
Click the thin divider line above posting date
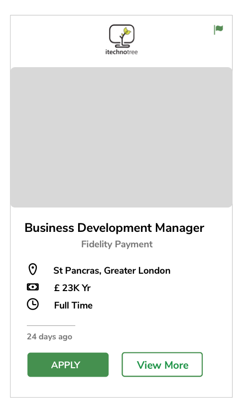click(x=51, y=325)
